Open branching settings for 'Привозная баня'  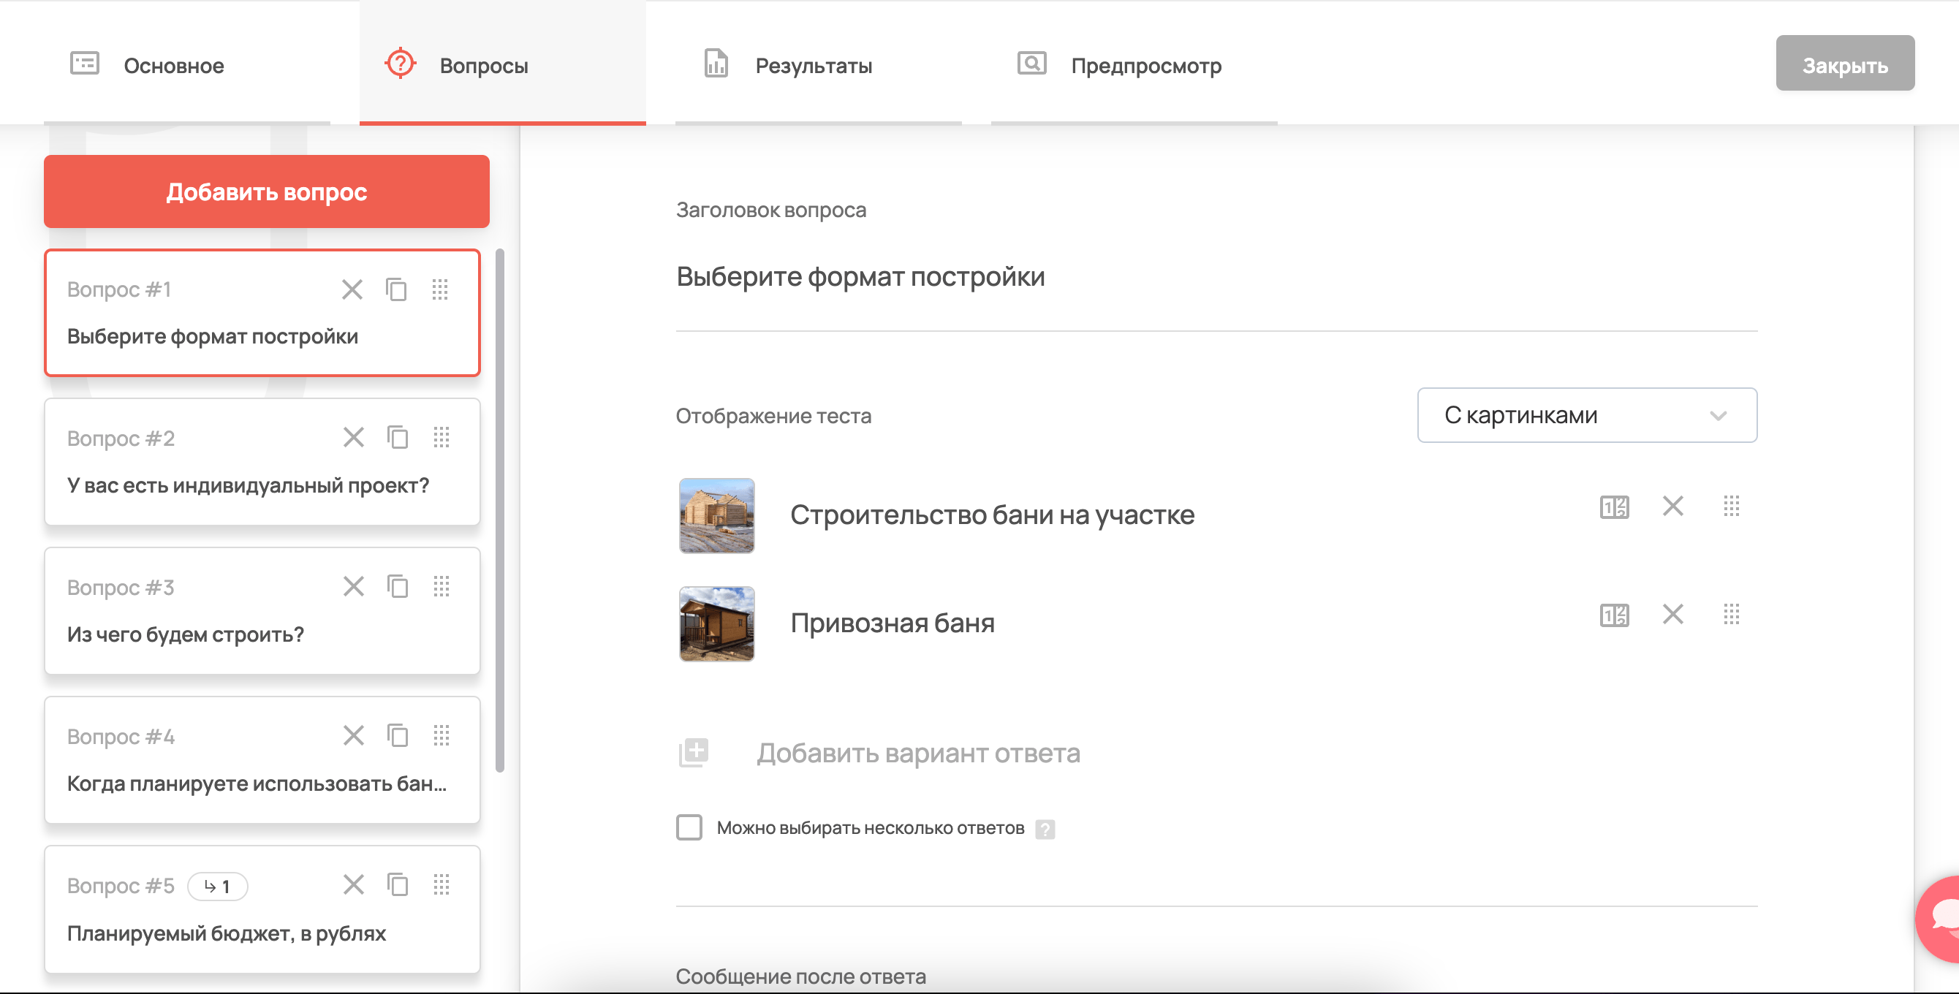1613,614
